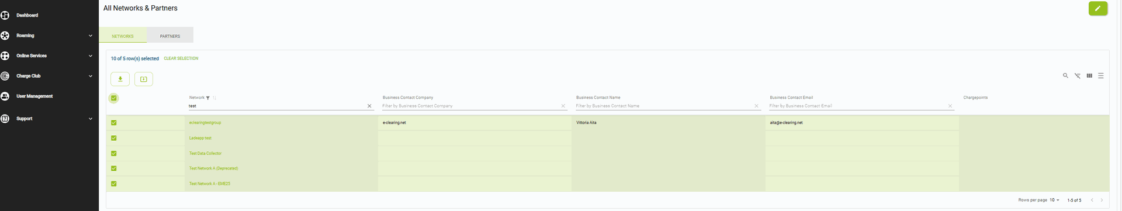This screenshot has height=211, width=1122.
Task: Clear the Business Contact Email filter
Action: pyautogui.click(x=950, y=106)
